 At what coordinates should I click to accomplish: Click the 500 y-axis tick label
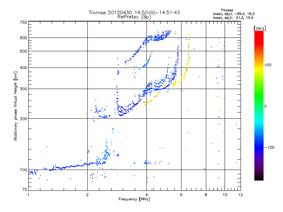23,51
